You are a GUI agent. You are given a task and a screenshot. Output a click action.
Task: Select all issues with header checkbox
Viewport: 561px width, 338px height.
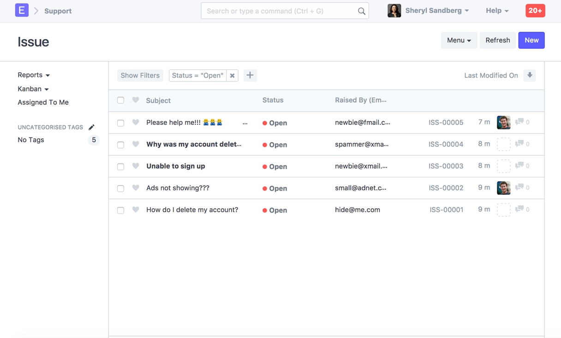pyautogui.click(x=120, y=100)
